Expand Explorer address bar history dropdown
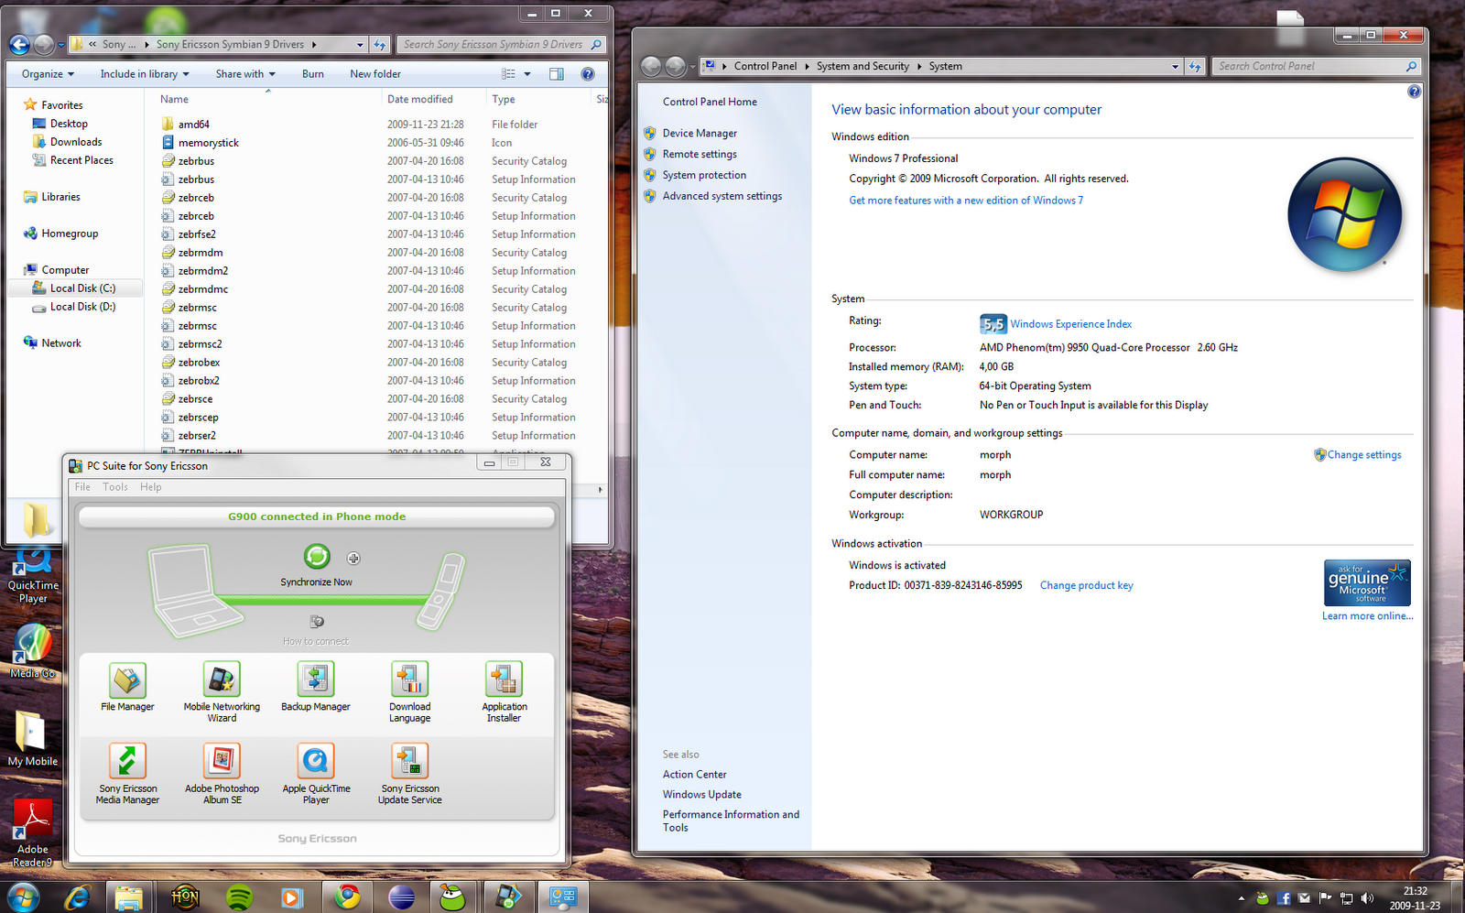The height and width of the screenshot is (913, 1465). 360,44
